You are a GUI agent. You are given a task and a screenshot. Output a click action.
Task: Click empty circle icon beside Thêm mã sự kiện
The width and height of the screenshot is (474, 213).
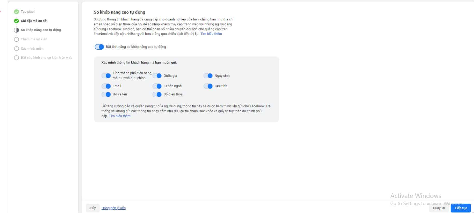coord(16,39)
